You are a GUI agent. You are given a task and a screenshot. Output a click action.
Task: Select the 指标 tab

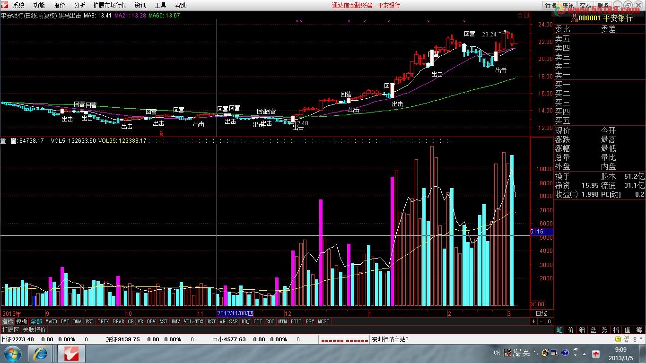pos(7,321)
